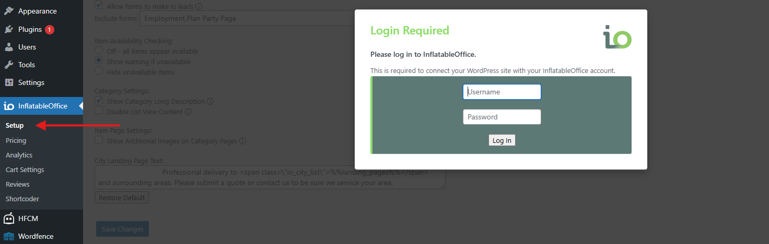Click the Tools wrench icon
This screenshot has height=244, width=769.
pos(9,65)
